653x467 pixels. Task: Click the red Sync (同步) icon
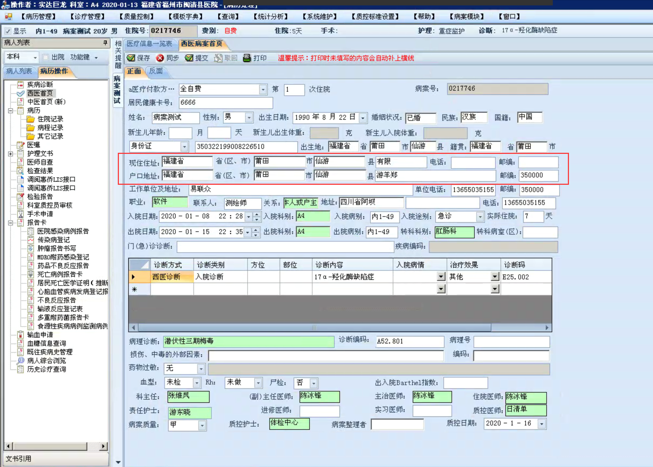click(x=160, y=58)
